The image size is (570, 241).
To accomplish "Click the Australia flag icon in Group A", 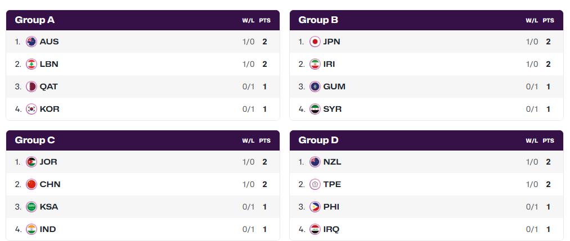I will [32, 42].
